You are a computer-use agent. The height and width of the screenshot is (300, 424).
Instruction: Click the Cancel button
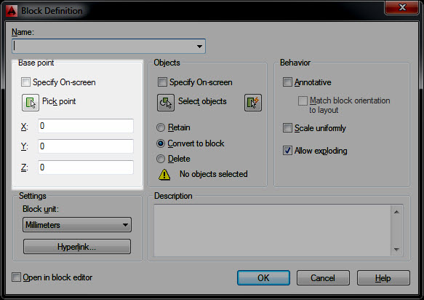click(x=323, y=278)
